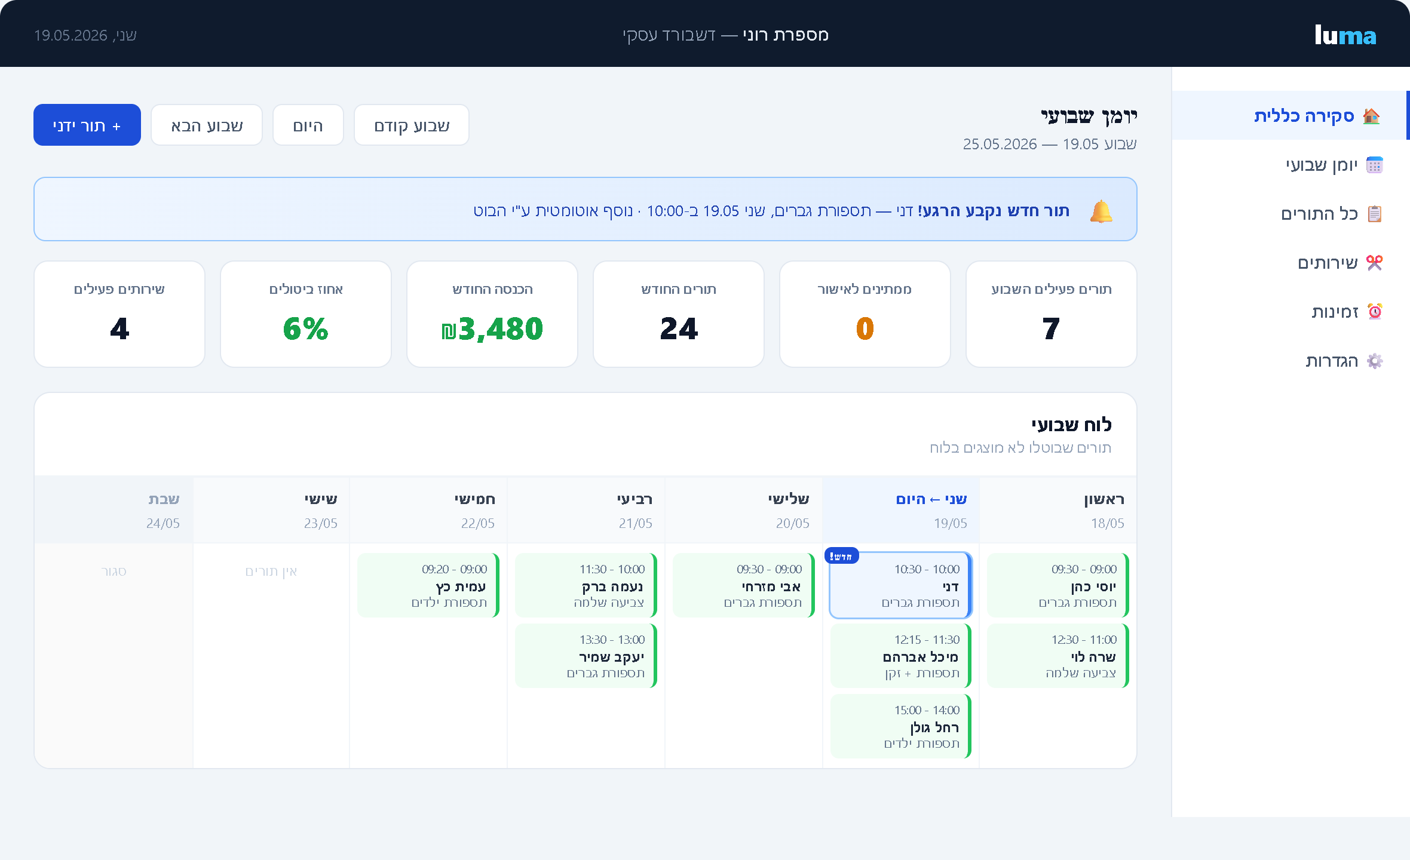Click the שירותים פעילים card

(x=119, y=314)
